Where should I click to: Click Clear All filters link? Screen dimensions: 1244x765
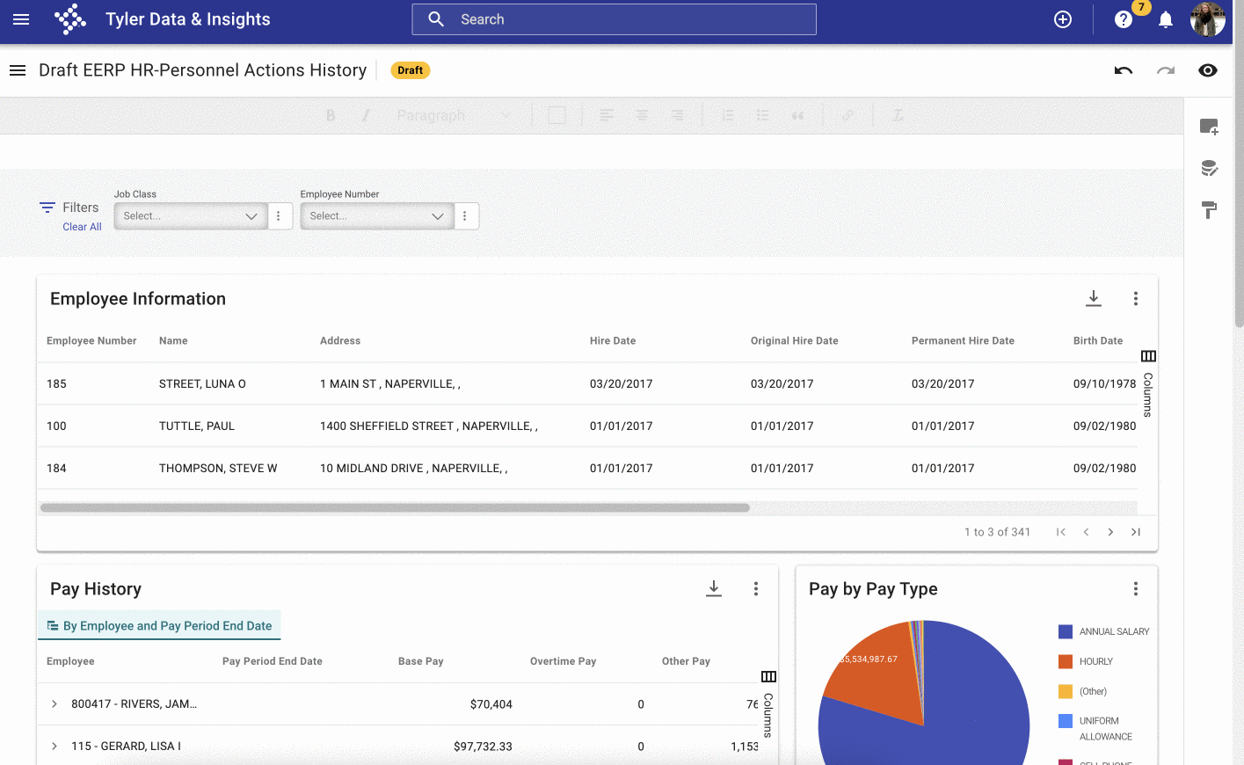[x=82, y=227]
